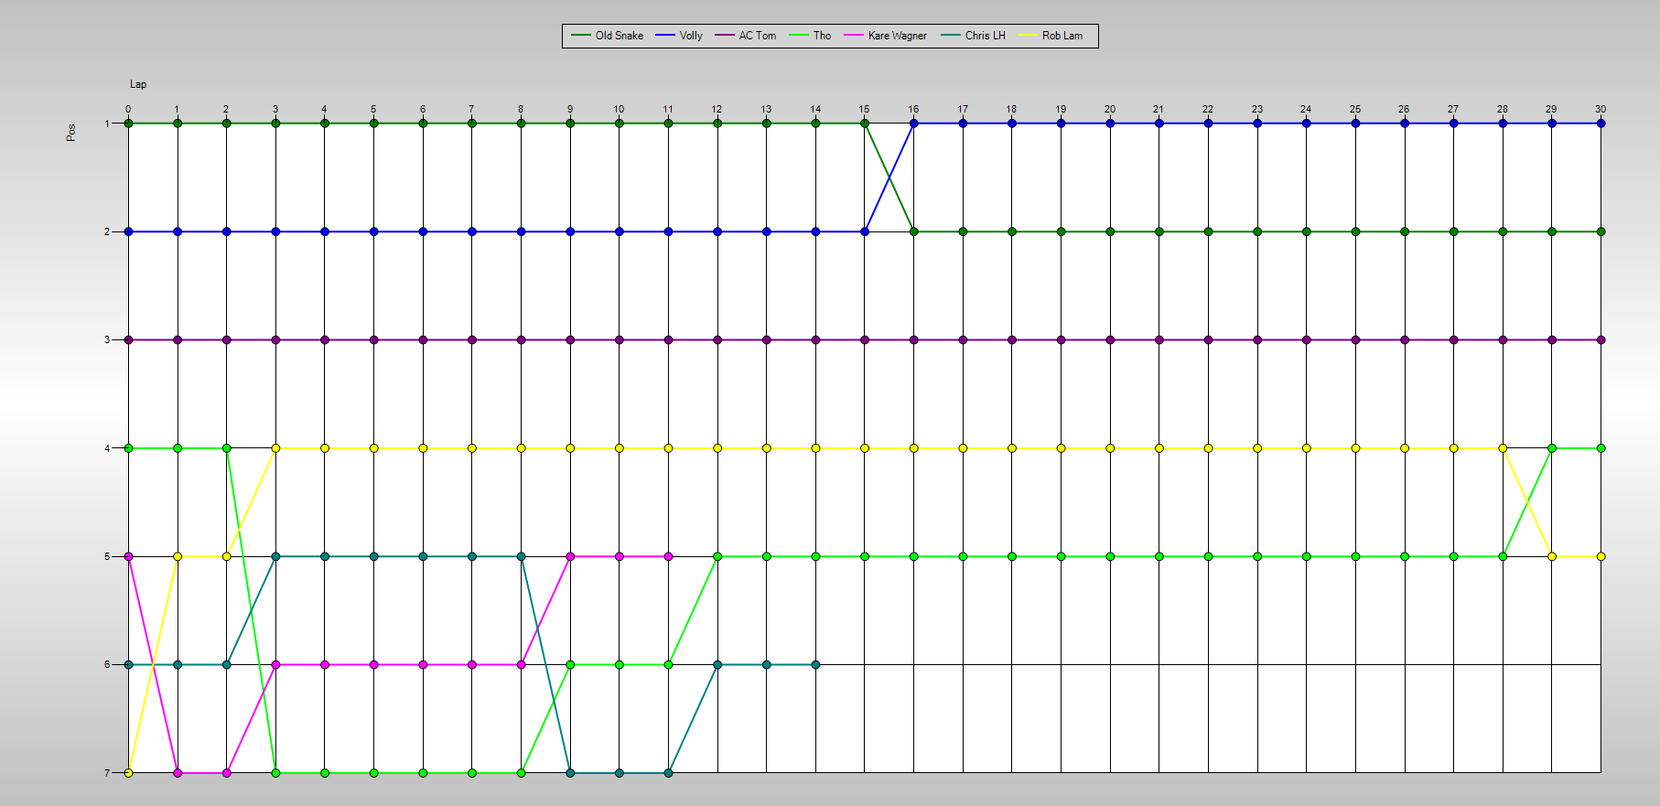Click position label 4 on Pos axis
The image size is (1660, 806).
(x=107, y=448)
